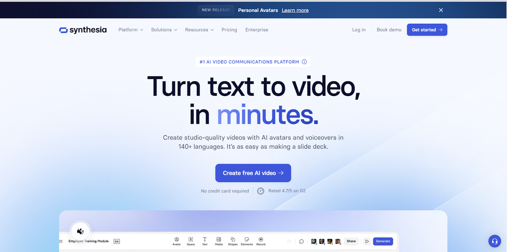Click the Synthesia logo
507x252 pixels.
pyautogui.click(x=83, y=30)
